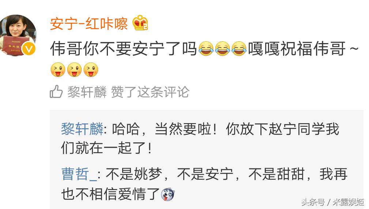This screenshot has height=209, width=369.
Task: Click the 头条号 / 米露娱姬 watermark
Action: pyautogui.click(x=333, y=202)
